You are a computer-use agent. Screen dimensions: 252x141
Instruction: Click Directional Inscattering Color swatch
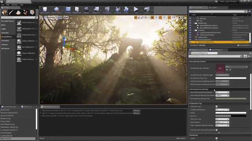(231, 99)
